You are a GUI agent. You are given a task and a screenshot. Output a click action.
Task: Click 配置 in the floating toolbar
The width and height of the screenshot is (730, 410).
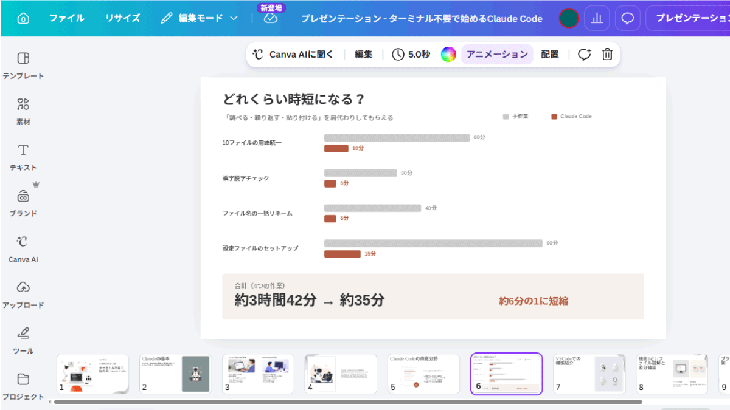[x=550, y=54]
